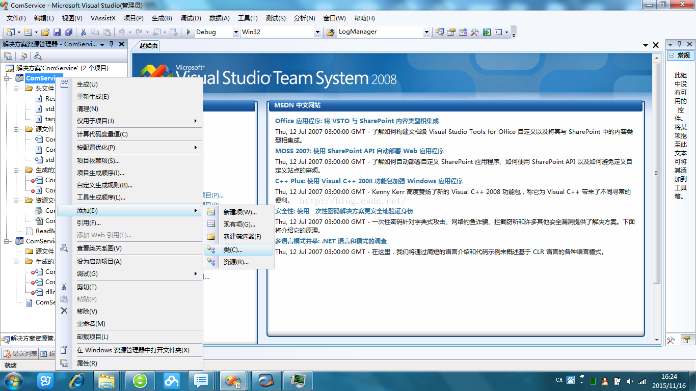Click the green Start Debugging play icon

click(189, 32)
